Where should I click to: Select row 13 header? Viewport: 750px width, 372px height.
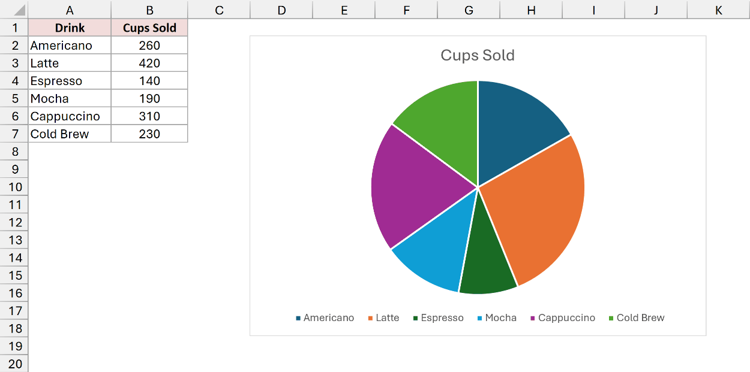(14, 240)
